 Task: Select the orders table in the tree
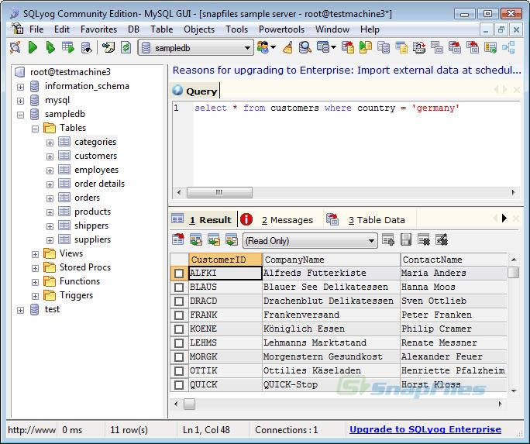click(87, 198)
